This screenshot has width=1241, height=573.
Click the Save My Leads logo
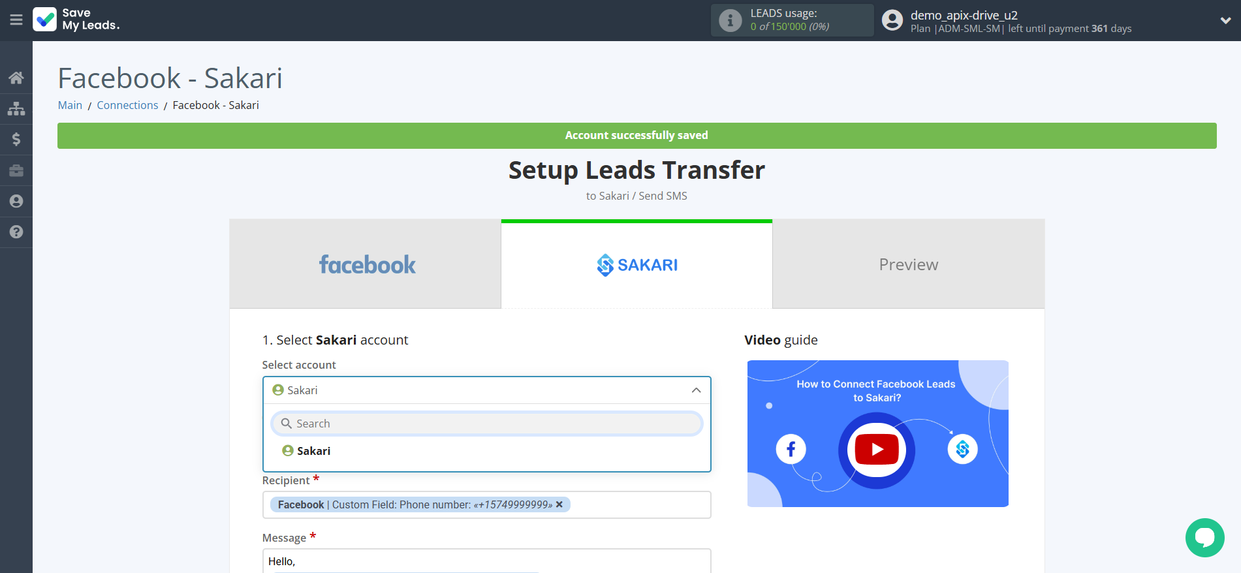[76, 20]
